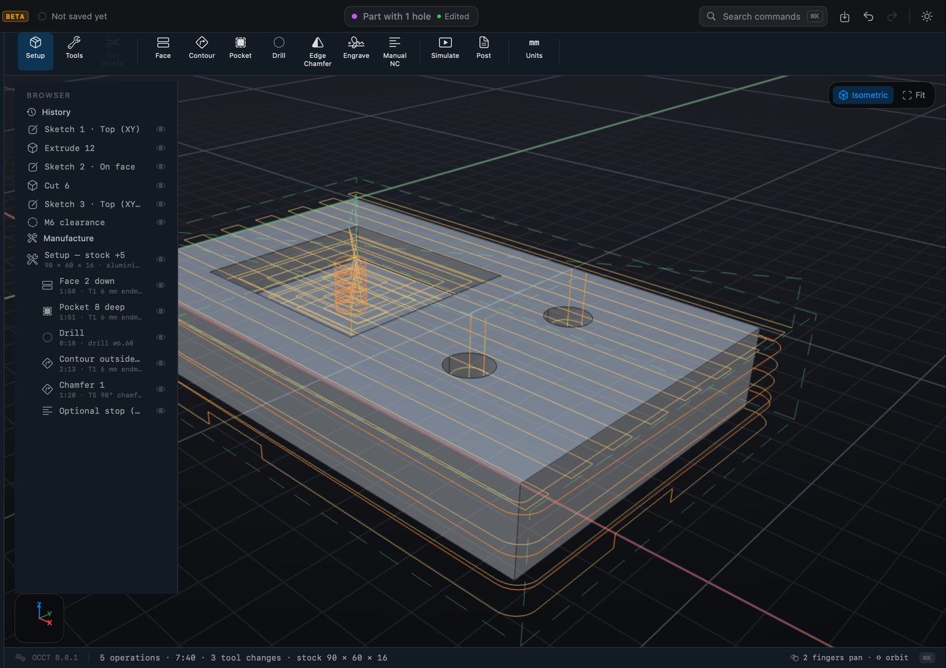
Task: Hide the M6 clearance hole
Action: (160, 222)
